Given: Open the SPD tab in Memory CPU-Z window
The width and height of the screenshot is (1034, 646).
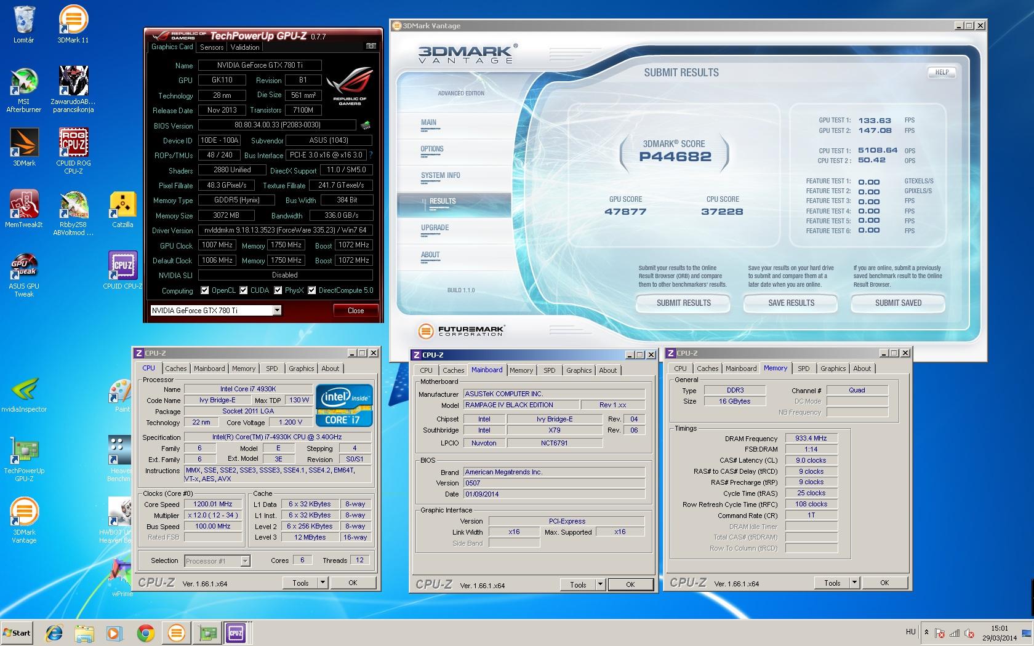Looking at the screenshot, I should tap(803, 369).
